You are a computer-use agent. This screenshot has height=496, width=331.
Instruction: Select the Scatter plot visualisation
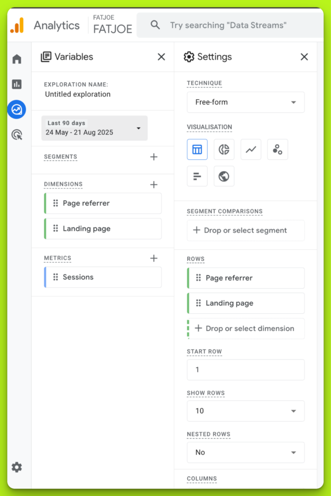point(278,149)
